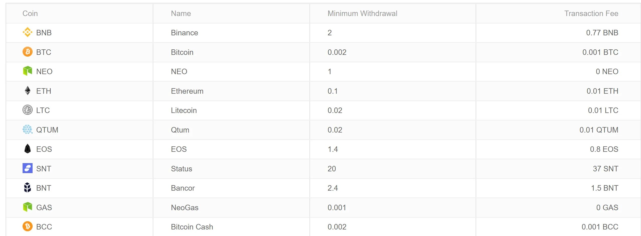Click the Name column header

(181, 14)
